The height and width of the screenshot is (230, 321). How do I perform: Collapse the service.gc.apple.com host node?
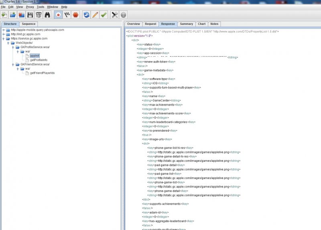click(x=4, y=39)
